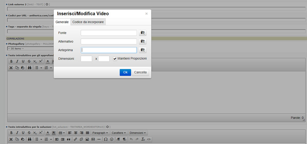
Task: Click the insert image icon in the toolbar
Action: pyautogui.click(x=87, y=139)
